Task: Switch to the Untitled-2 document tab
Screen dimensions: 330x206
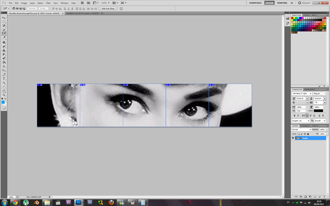Action: 82,13
